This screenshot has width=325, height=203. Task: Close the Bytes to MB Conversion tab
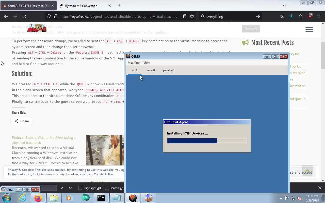pyautogui.click(x=109, y=6)
